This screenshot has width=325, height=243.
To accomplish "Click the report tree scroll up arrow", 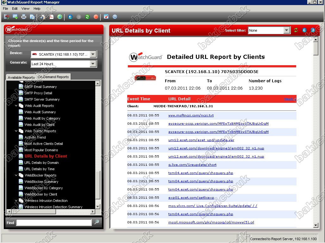I will pyautogui.click(x=98, y=84).
